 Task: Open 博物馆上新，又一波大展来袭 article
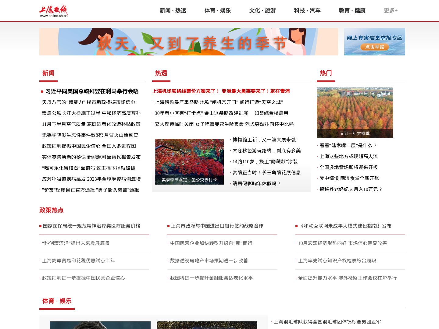point(264,140)
